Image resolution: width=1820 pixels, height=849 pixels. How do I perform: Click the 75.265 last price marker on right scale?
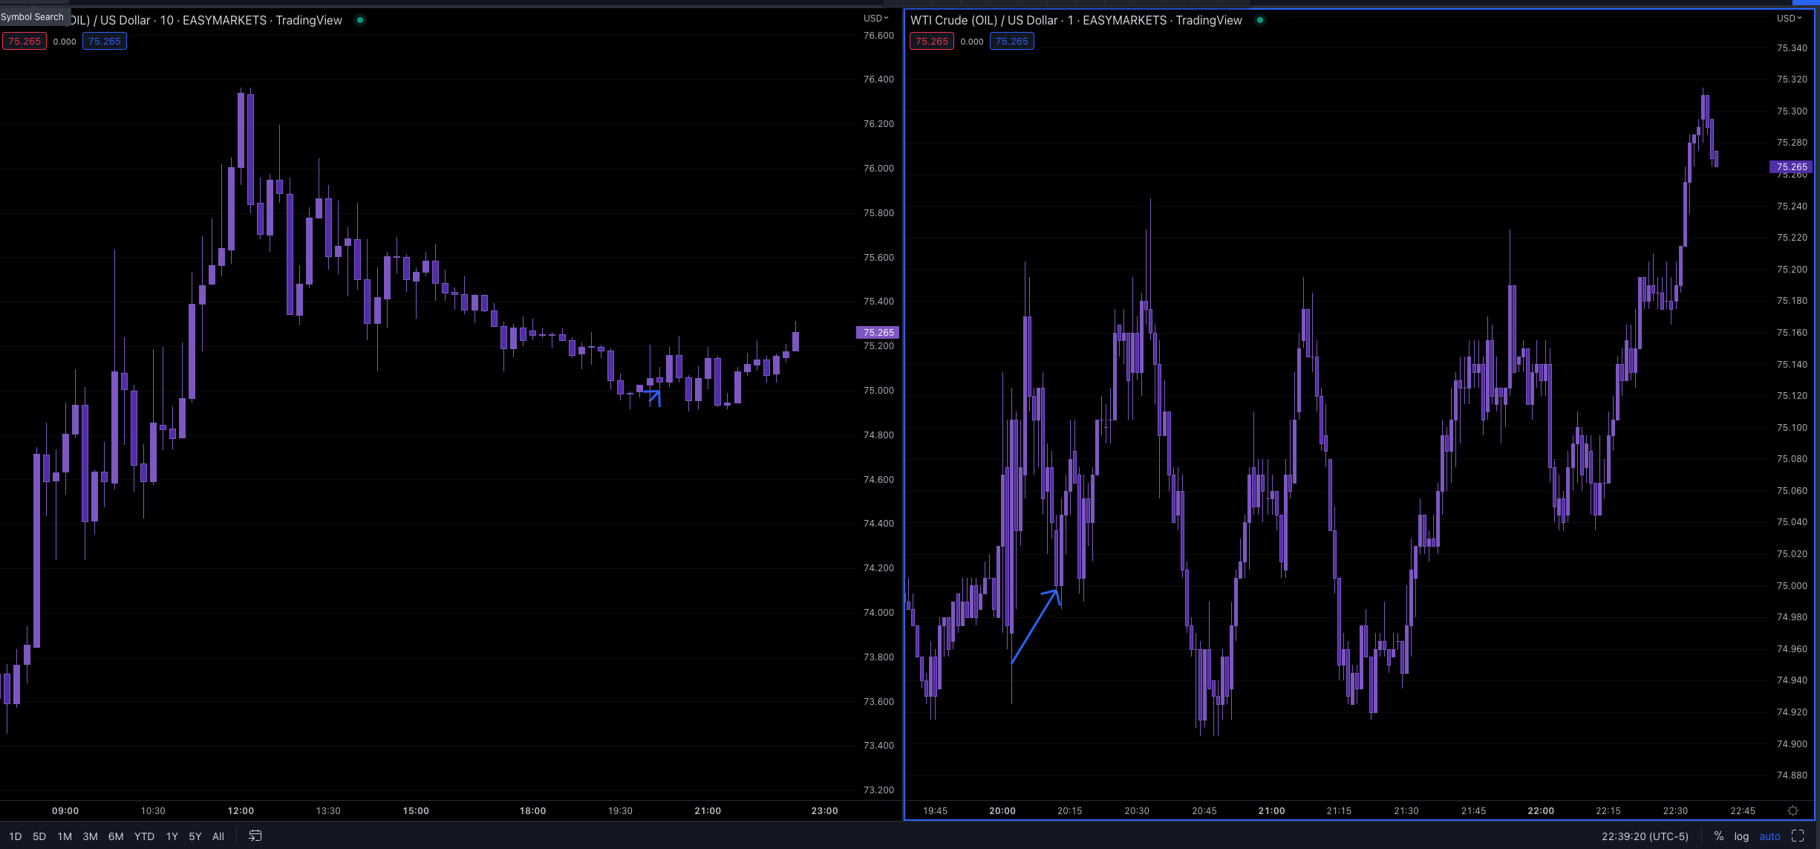[x=1792, y=167]
